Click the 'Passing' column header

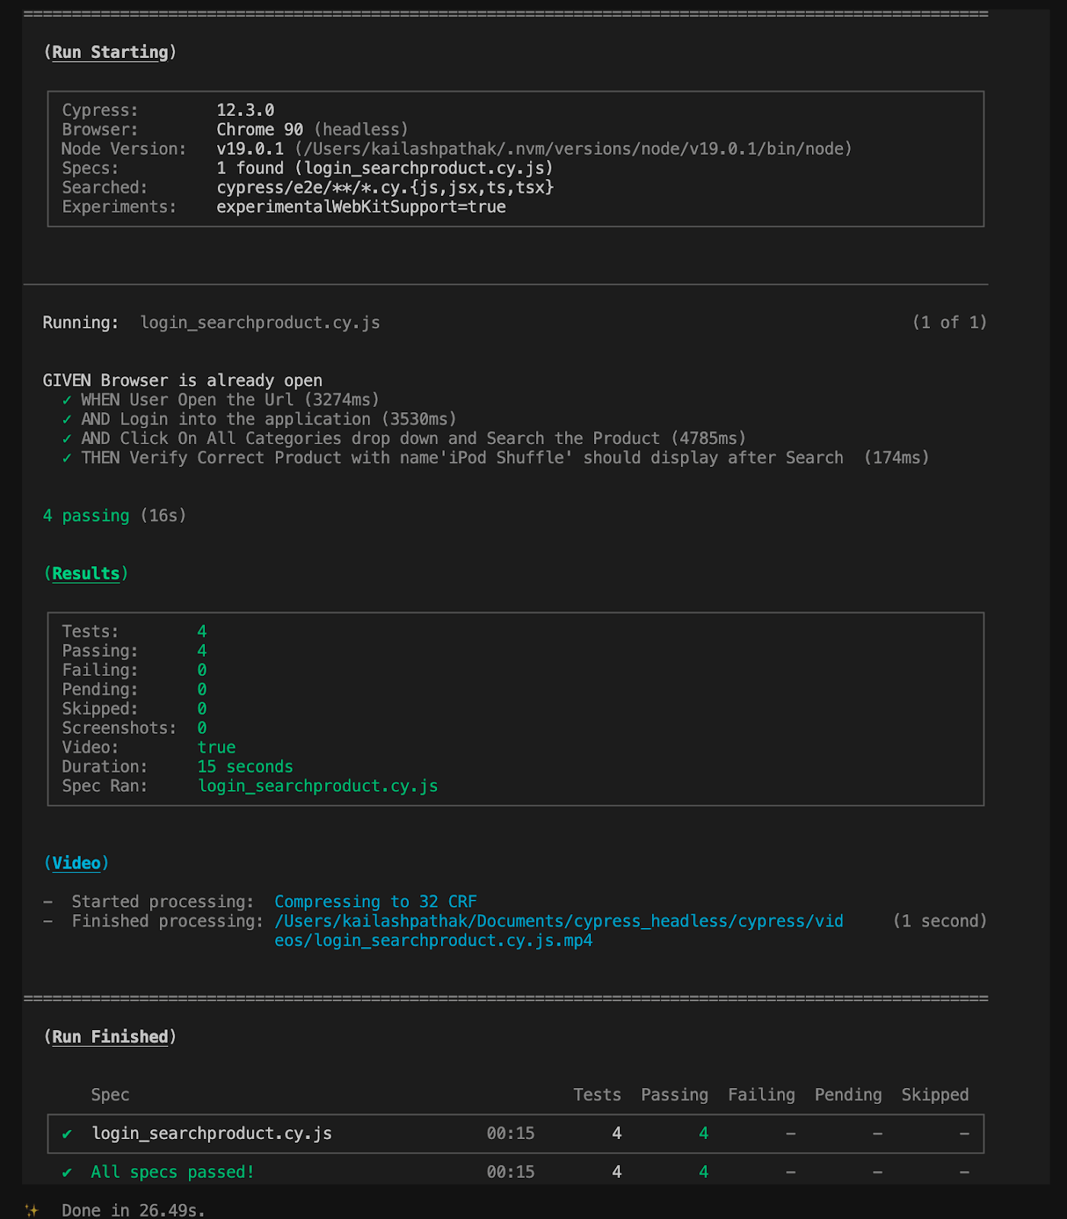point(674,1095)
